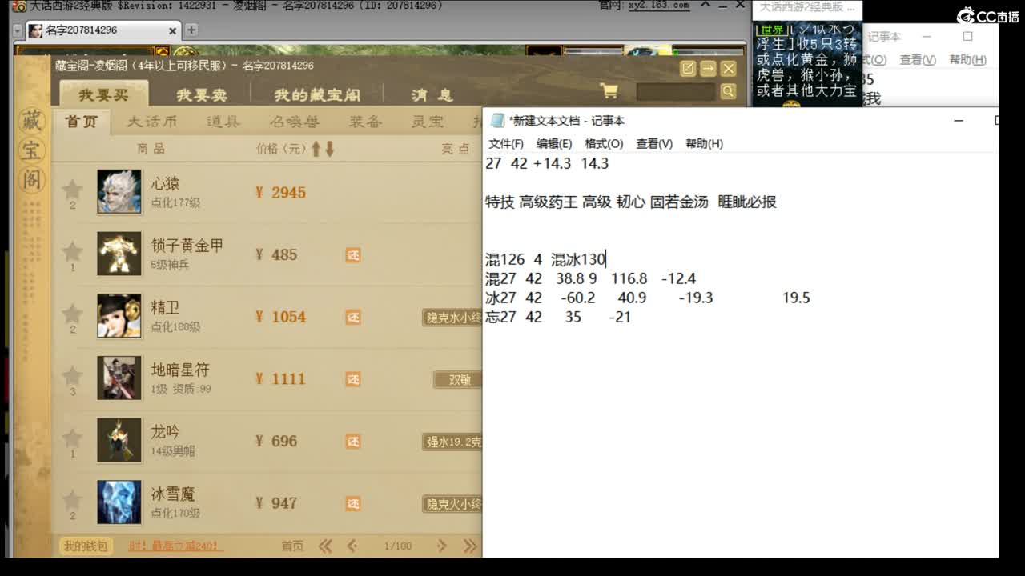
Task: Click the orange 还 icon on 冰雪魔 row
Action: click(x=353, y=503)
